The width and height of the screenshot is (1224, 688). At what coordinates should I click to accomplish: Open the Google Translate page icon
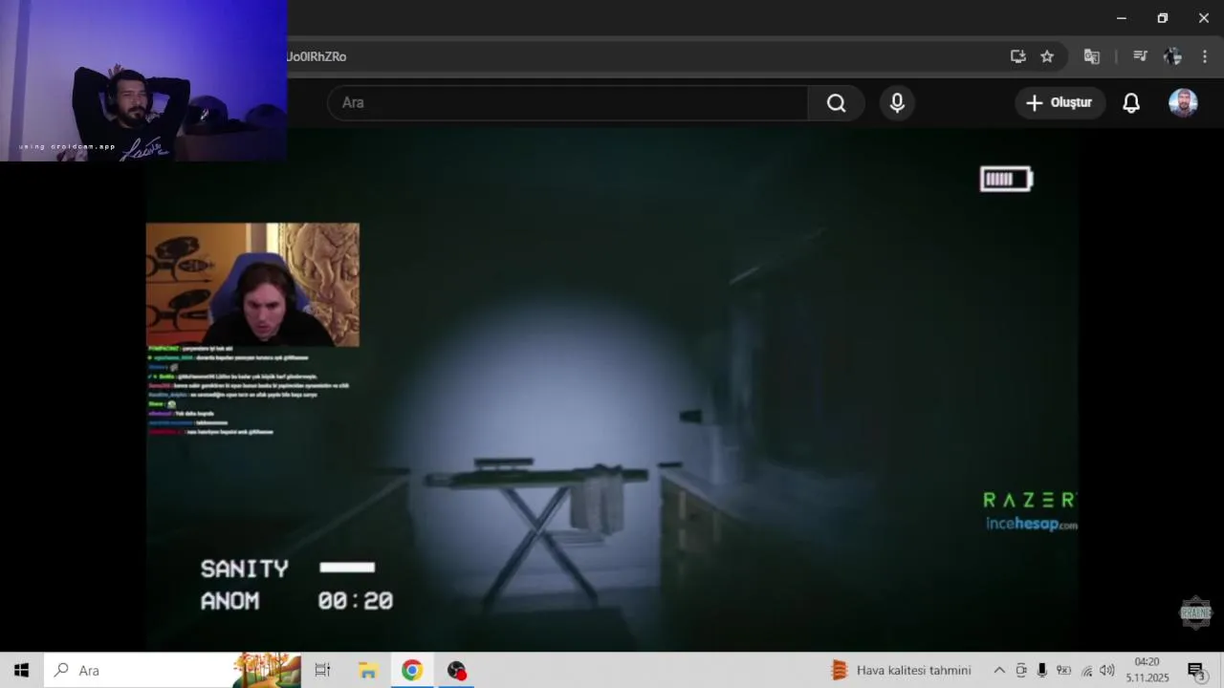pos(1091,56)
